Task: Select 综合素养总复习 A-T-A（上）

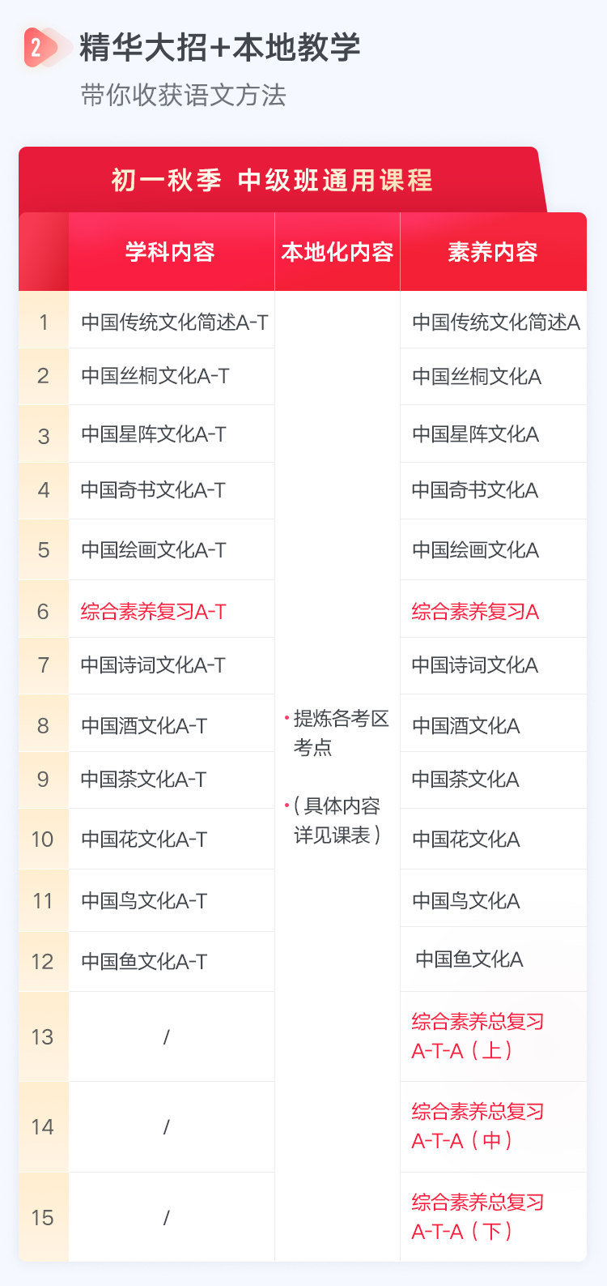Action: [478, 1036]
